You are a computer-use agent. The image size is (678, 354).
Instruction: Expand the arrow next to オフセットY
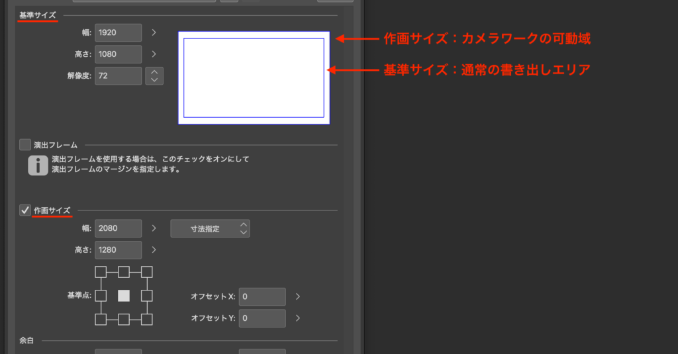coord(298,318)
